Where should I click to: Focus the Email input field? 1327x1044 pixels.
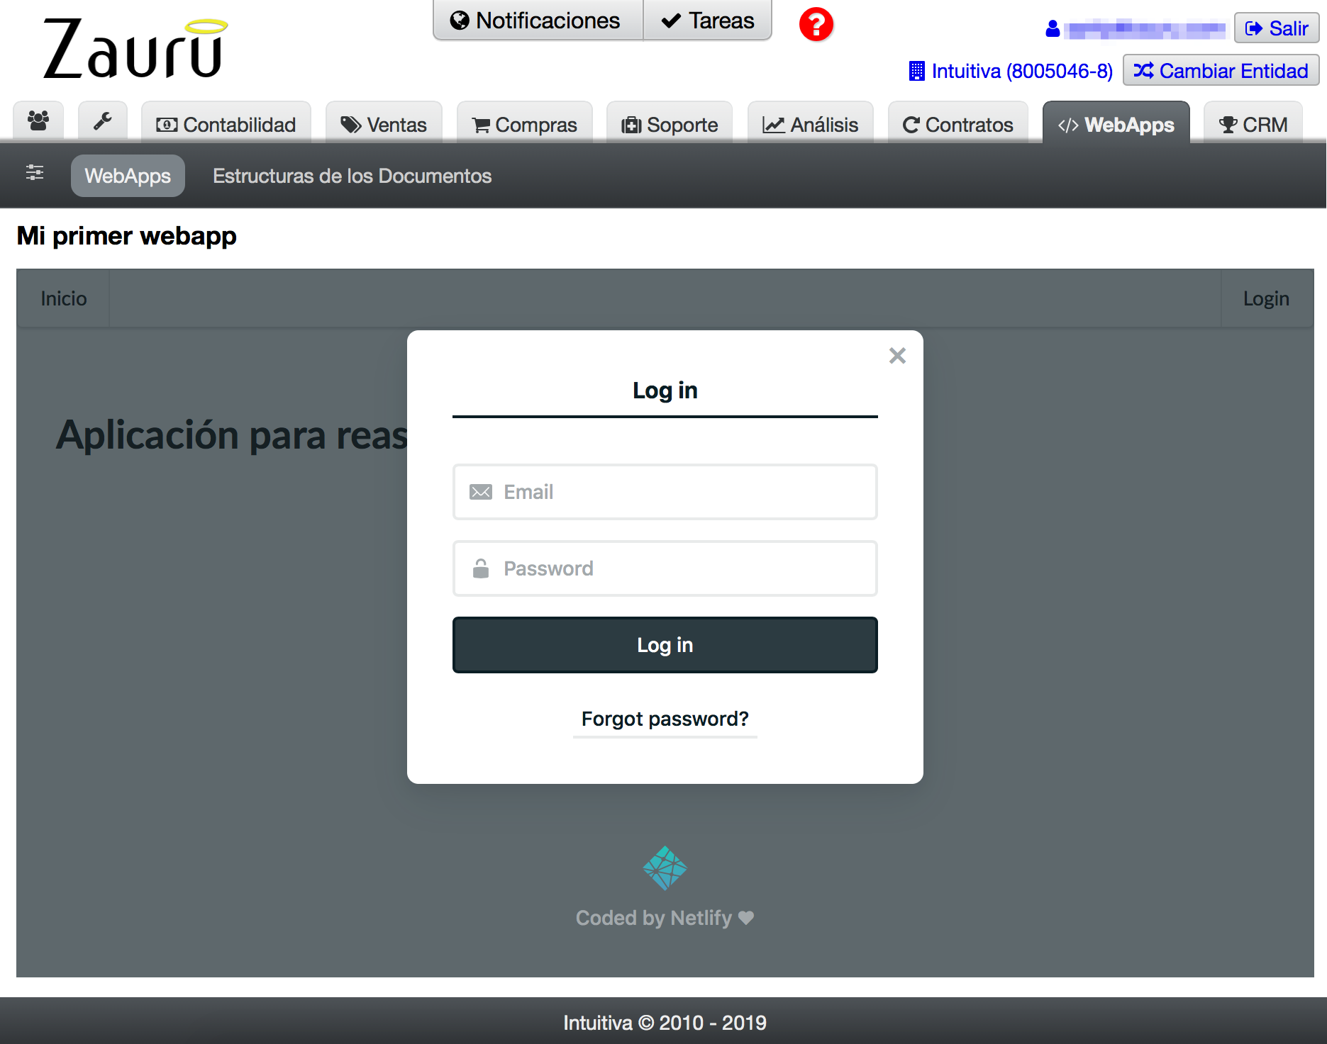click(x=665, y=492)
